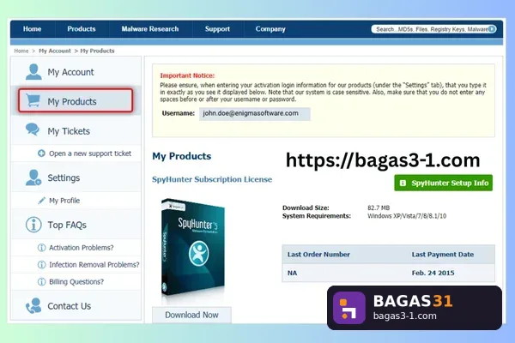The image size is (515, 343).
Task: Click the info icon on SpyHunter Setup Info
Action: pos(403,183)
